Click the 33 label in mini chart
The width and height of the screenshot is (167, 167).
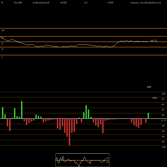(x=108, y=162)
